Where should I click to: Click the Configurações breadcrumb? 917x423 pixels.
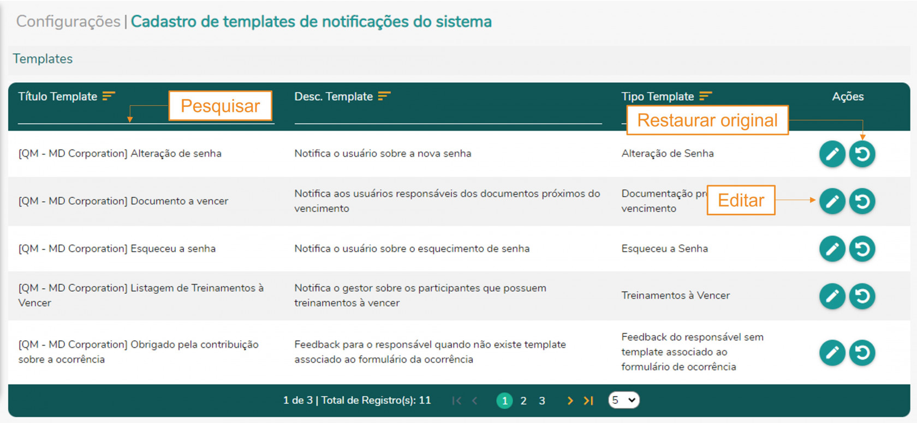tap(68, 21)
